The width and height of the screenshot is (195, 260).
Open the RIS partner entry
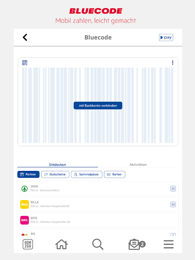point(98,233)
